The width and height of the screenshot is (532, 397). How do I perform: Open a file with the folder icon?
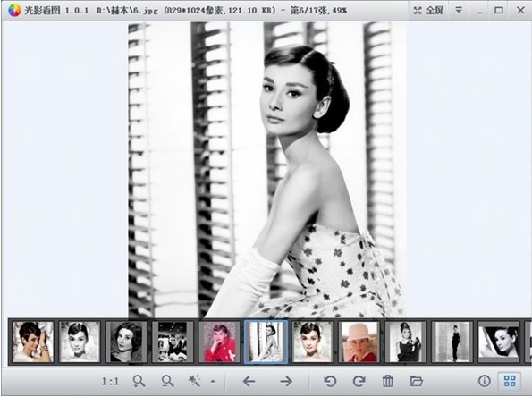pyautogui.click(x=417, y=382)
